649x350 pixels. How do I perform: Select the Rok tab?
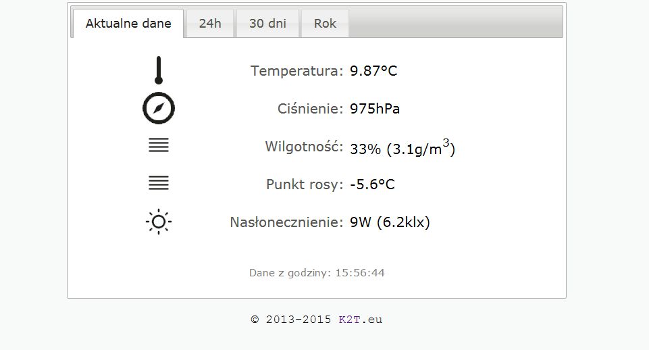[325, 23]
